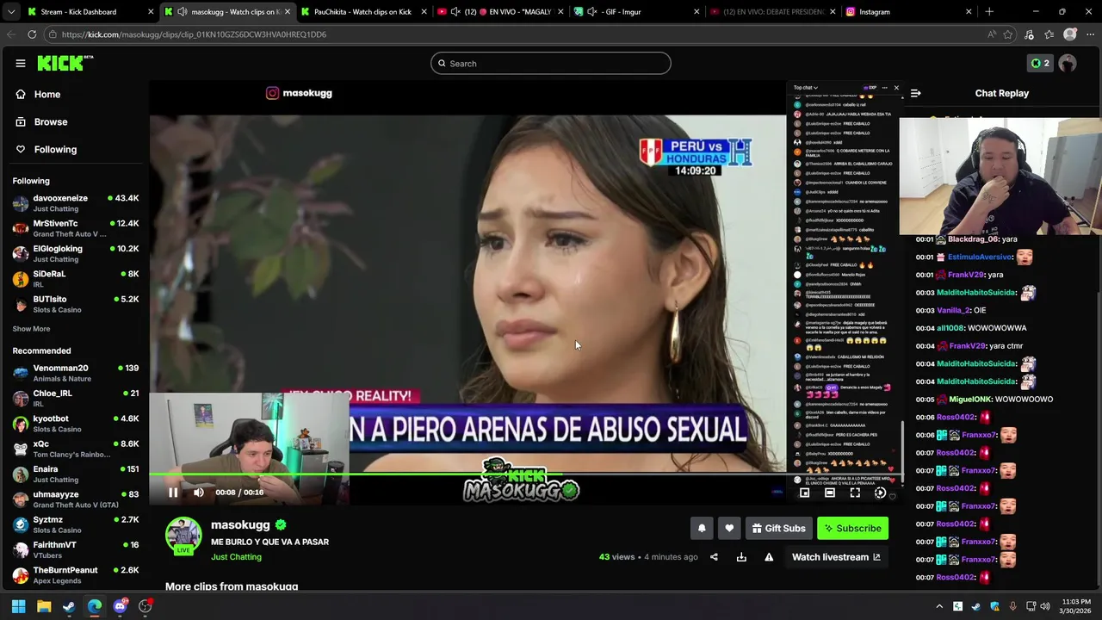This screenshot has width=1102, height=620.
Task: Follow masokugg with the heart button
Action: coord(729,528)
